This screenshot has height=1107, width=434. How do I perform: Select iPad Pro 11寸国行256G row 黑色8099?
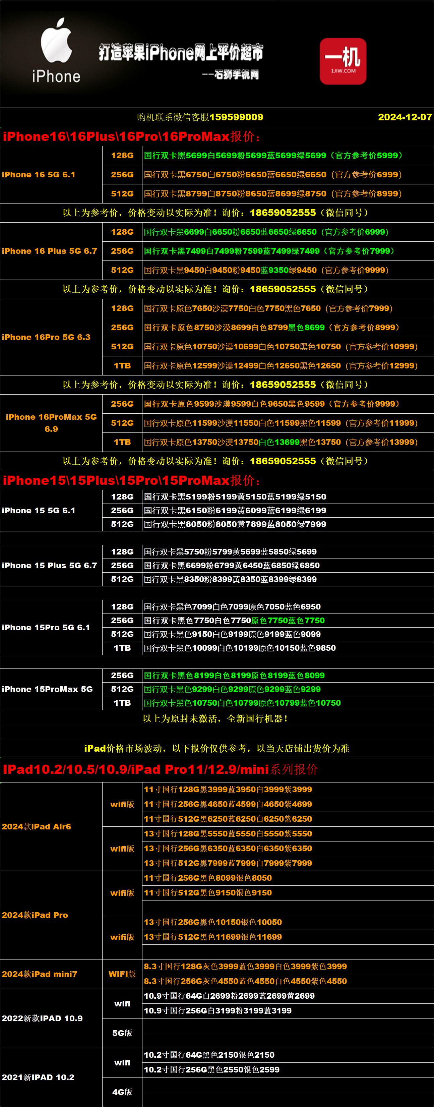coord(288,878)
